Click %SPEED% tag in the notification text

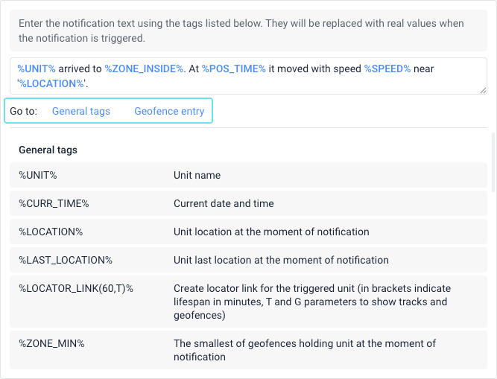coord(387,69)
